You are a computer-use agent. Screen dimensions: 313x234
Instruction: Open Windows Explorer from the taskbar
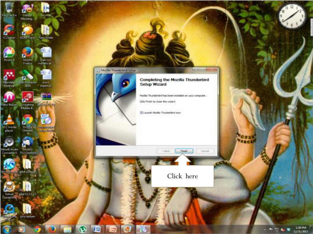point(67,230)
